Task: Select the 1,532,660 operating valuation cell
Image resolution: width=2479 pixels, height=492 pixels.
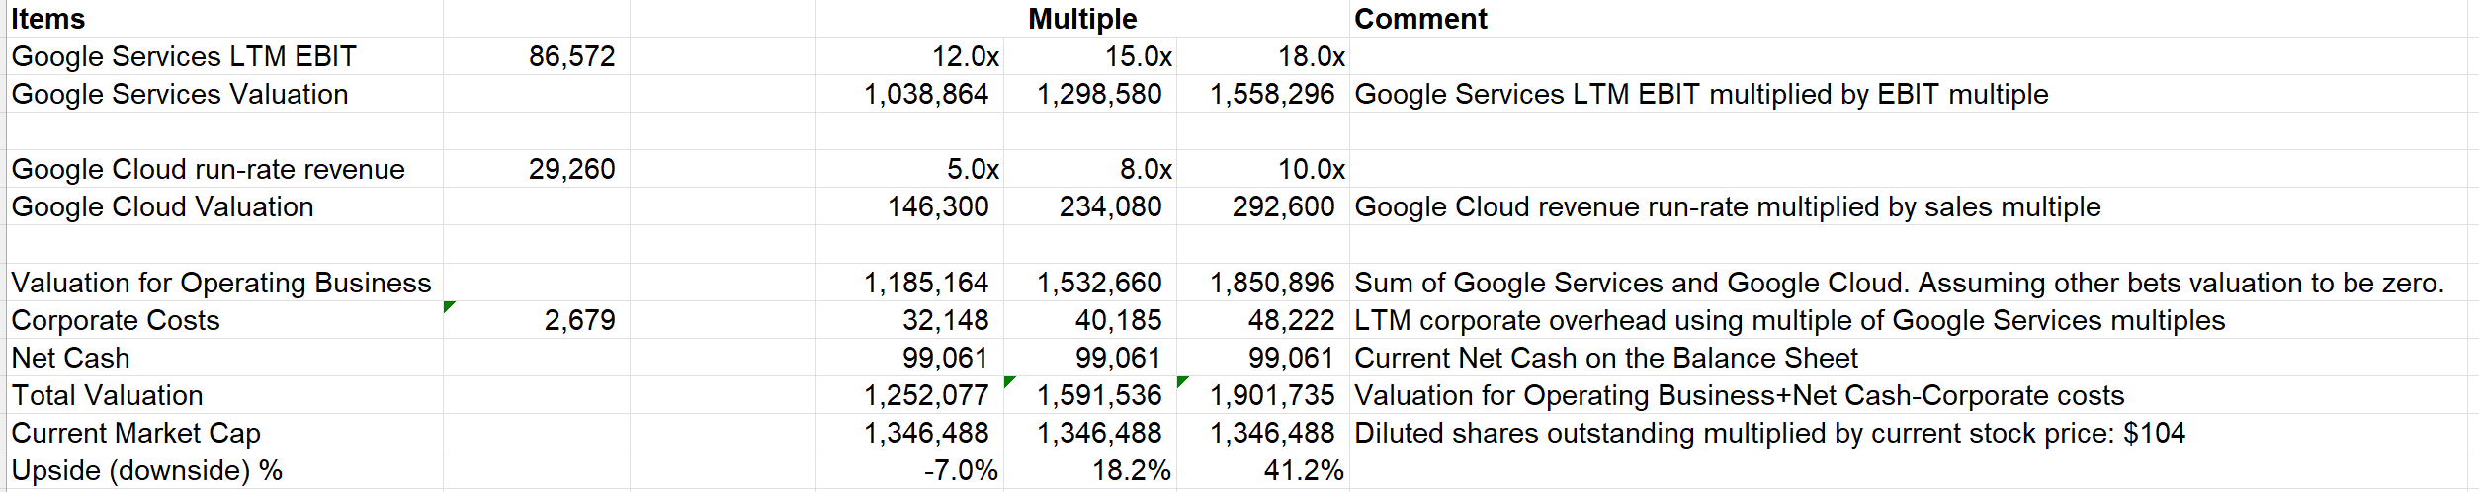Action: click(1090, 283)
